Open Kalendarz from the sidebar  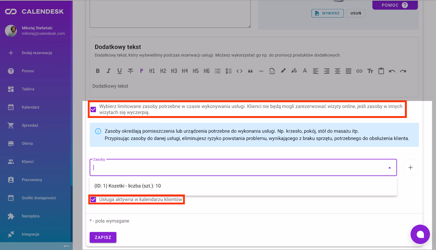point(31,107)
